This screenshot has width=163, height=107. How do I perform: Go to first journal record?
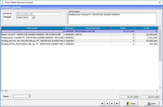(x=102, y=104)
